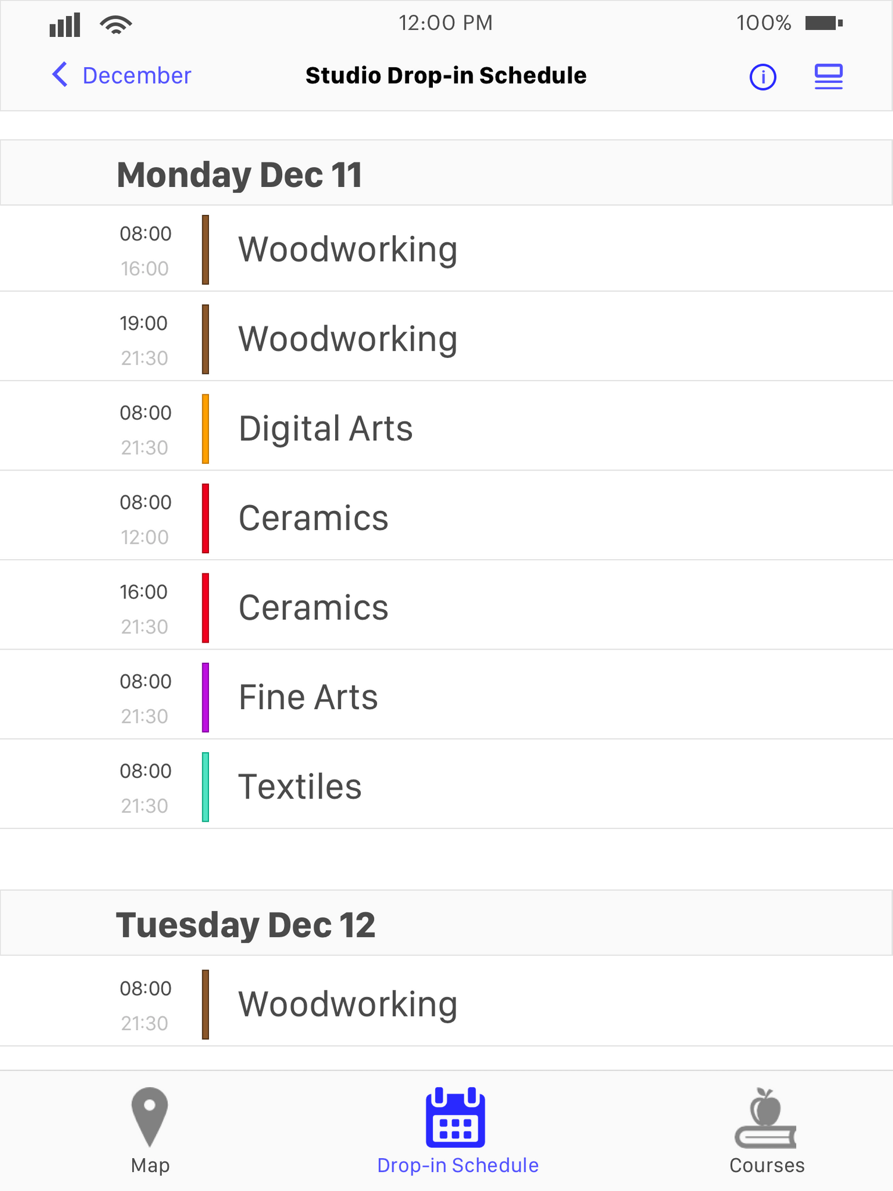Image resolution: width=893 pixels, height=1191 pixels.
Task: Switch to the Courses tab label
Action: (x=767, y=1165)
